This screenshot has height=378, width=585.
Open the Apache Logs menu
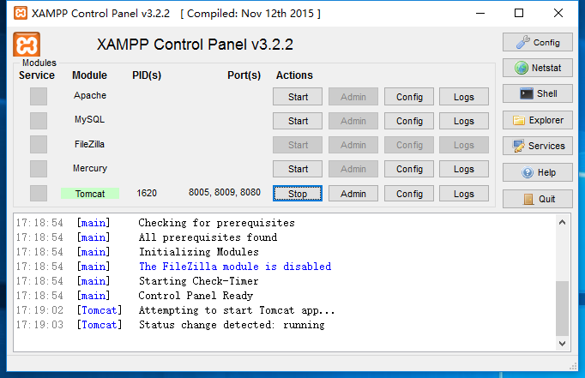tap(464, 97)
